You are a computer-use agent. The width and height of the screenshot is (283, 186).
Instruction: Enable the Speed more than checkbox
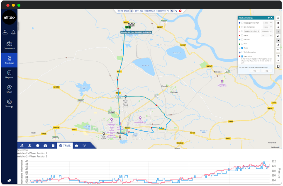point(242,31)
